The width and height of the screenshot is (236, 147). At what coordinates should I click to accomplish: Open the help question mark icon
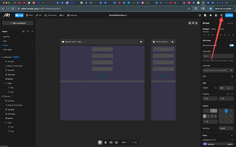click(x=117, y=142)
